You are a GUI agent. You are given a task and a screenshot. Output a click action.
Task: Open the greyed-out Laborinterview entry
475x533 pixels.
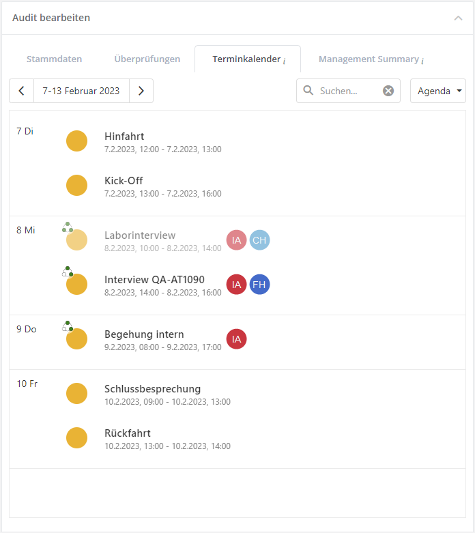140,235
